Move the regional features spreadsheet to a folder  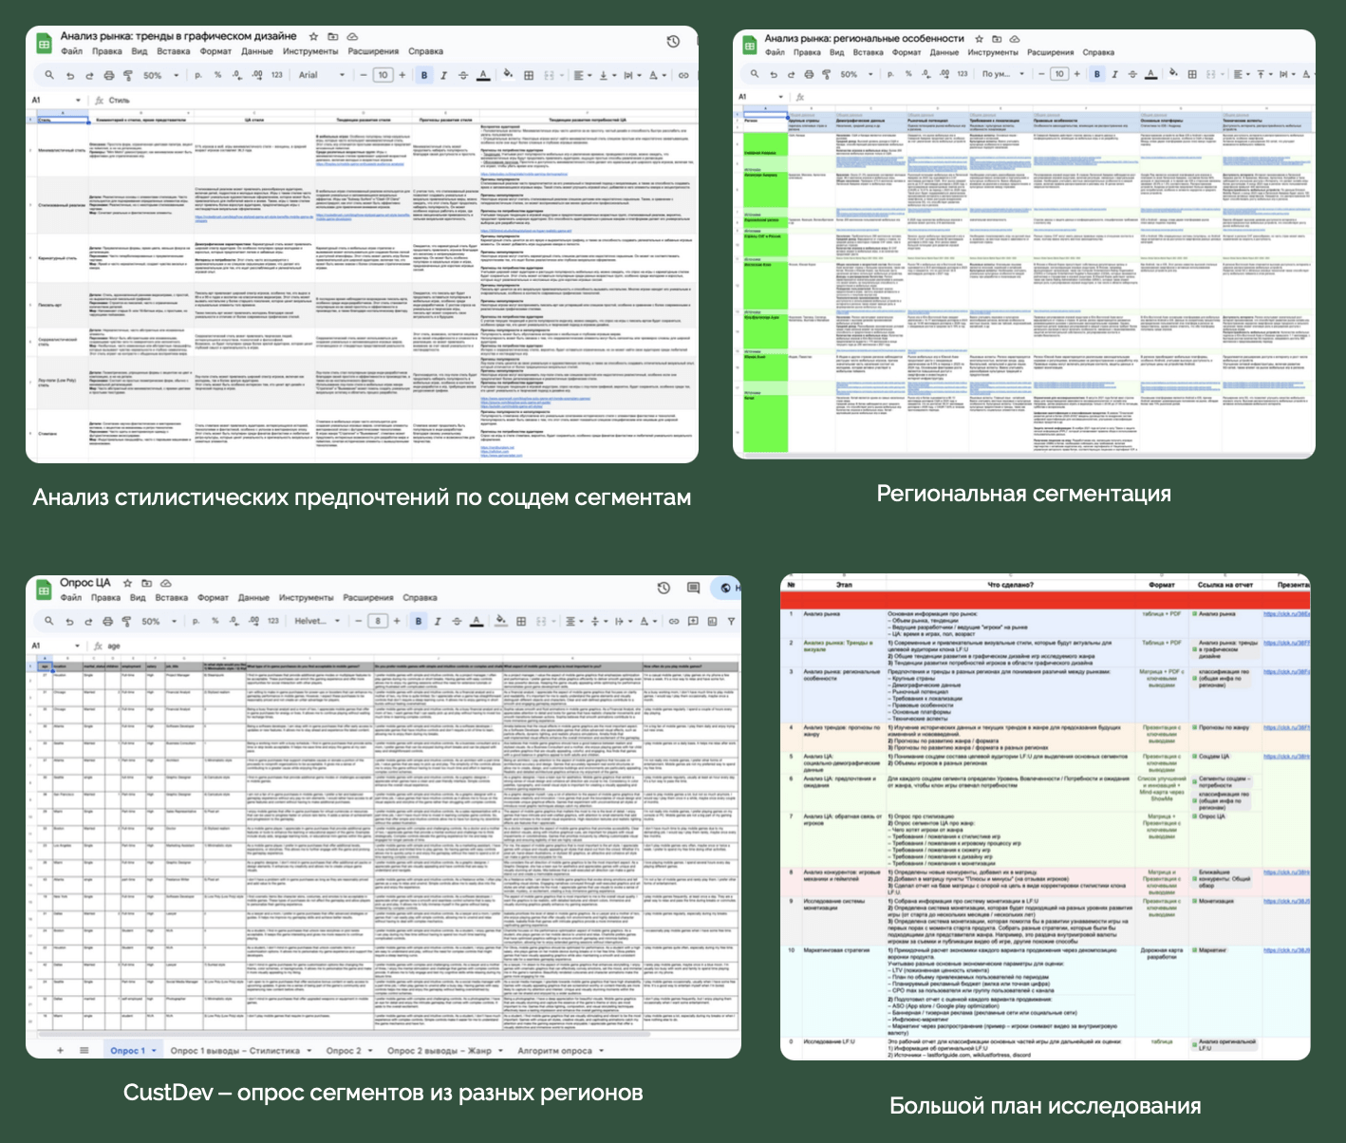(x=997, y=39)
